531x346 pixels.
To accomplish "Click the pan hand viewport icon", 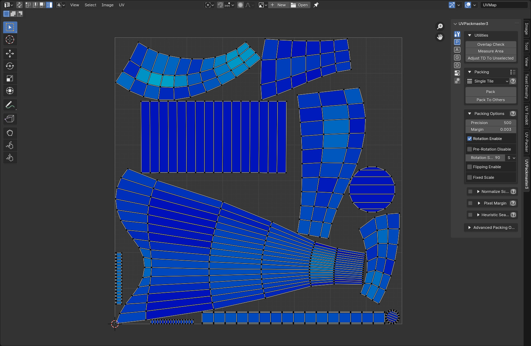I will point(440,37).
